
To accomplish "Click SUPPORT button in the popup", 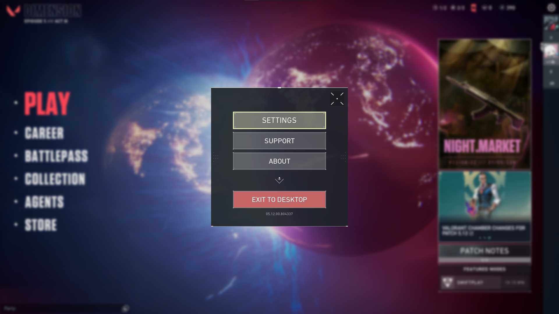I will (x=279, y=141).
